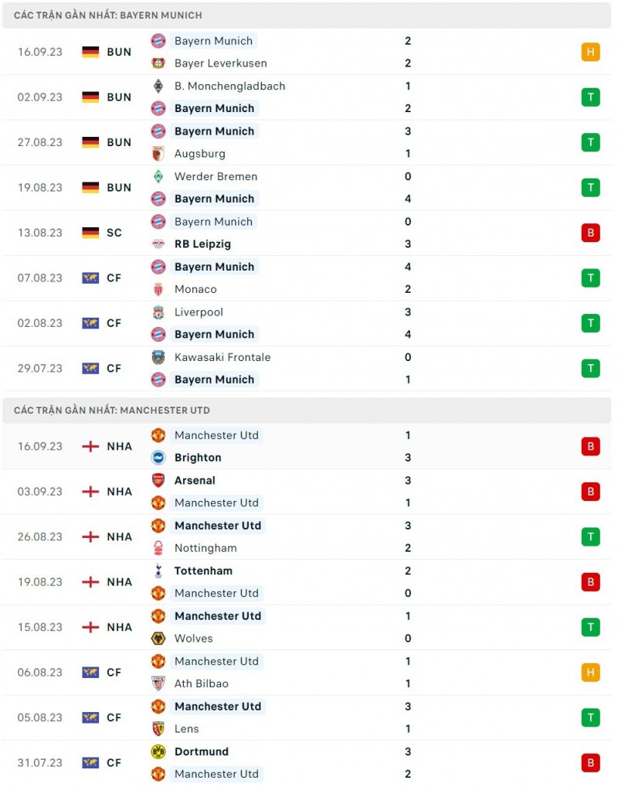Click the Tottenham club crest icon
The image size is (618, 787).
coord(158,571)
